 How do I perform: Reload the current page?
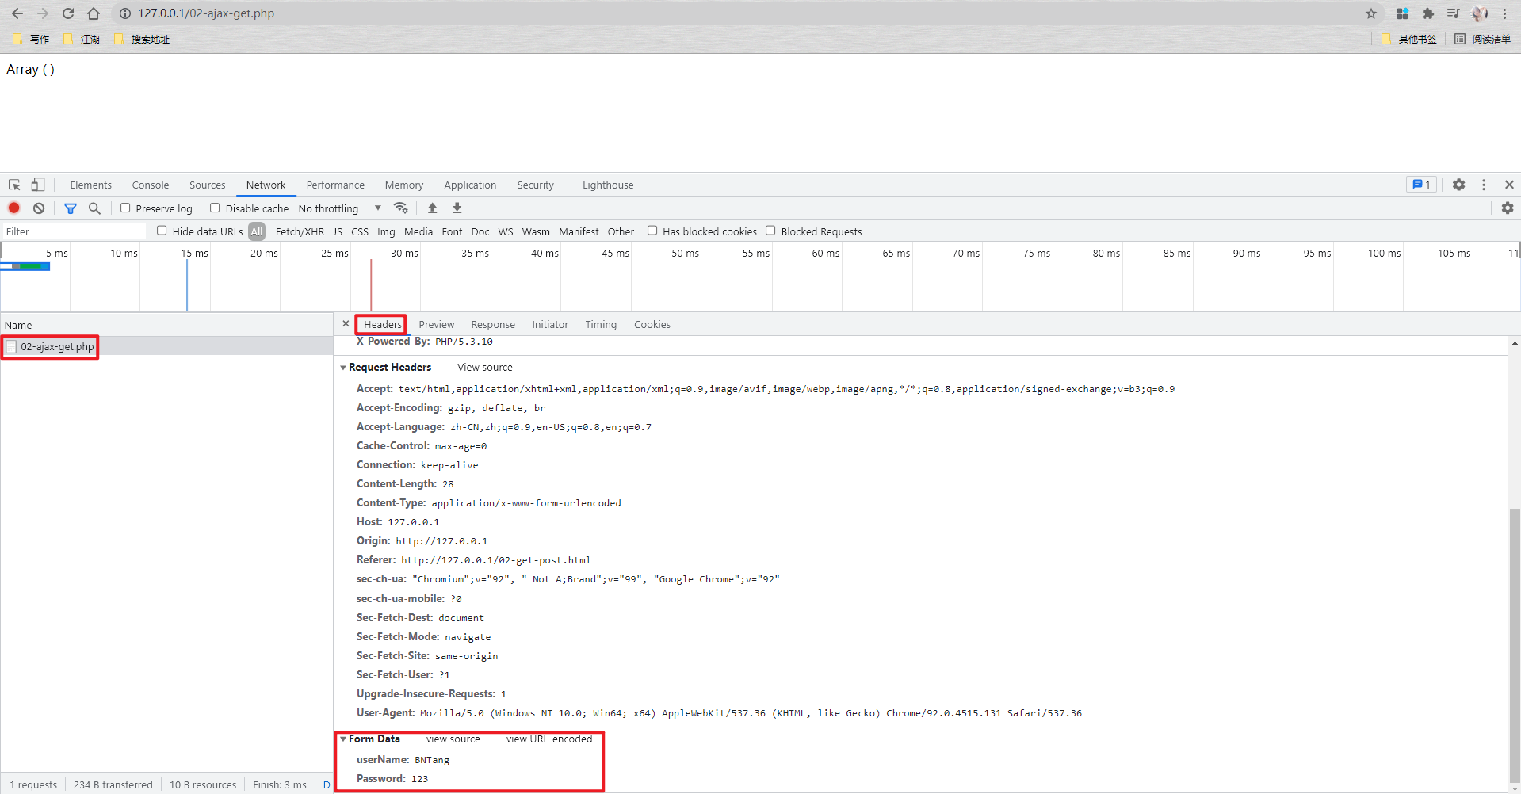[x=68, y=13]
